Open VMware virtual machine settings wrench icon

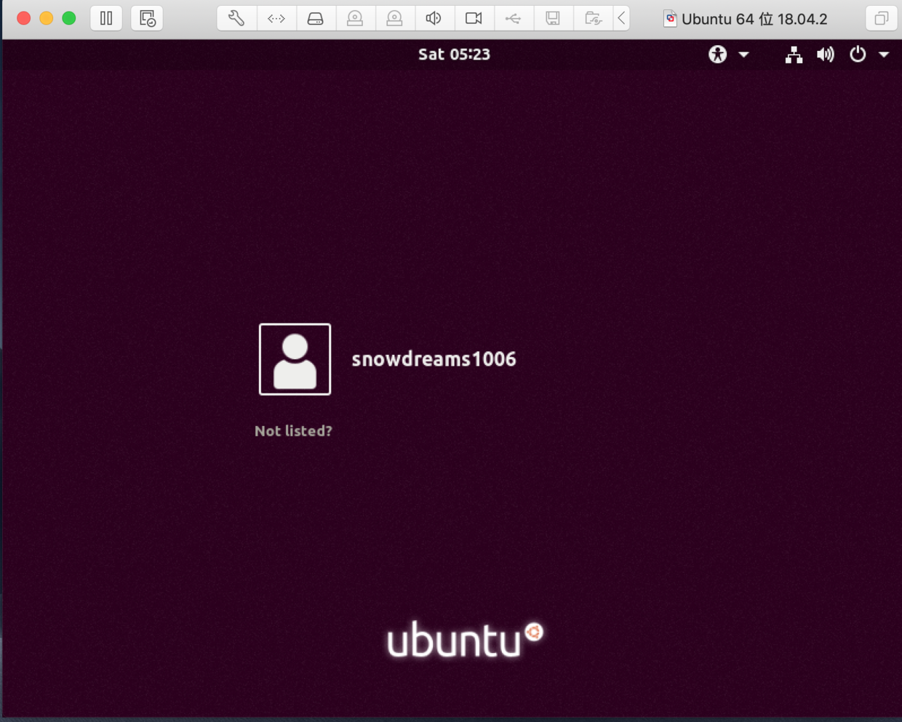point(236,18)
